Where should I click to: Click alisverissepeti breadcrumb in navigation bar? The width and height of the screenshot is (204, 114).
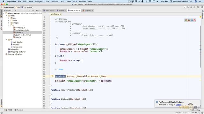[x=8, y=7]
